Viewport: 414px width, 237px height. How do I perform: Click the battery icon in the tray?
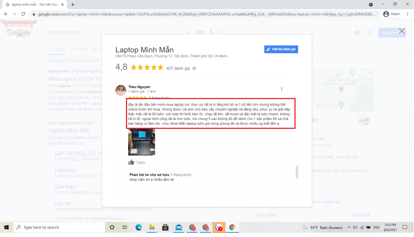[368, 227]
